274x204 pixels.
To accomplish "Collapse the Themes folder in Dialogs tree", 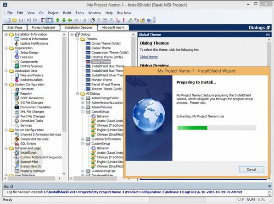I will [77, 39].
